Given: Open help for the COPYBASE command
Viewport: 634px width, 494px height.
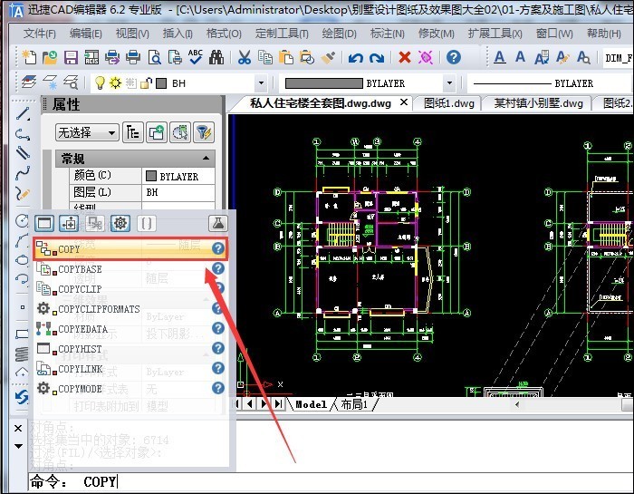Looking at the screenshot, I should point(217,269).
